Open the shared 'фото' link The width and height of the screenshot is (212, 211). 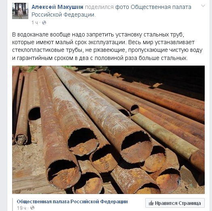coord(122,7)
